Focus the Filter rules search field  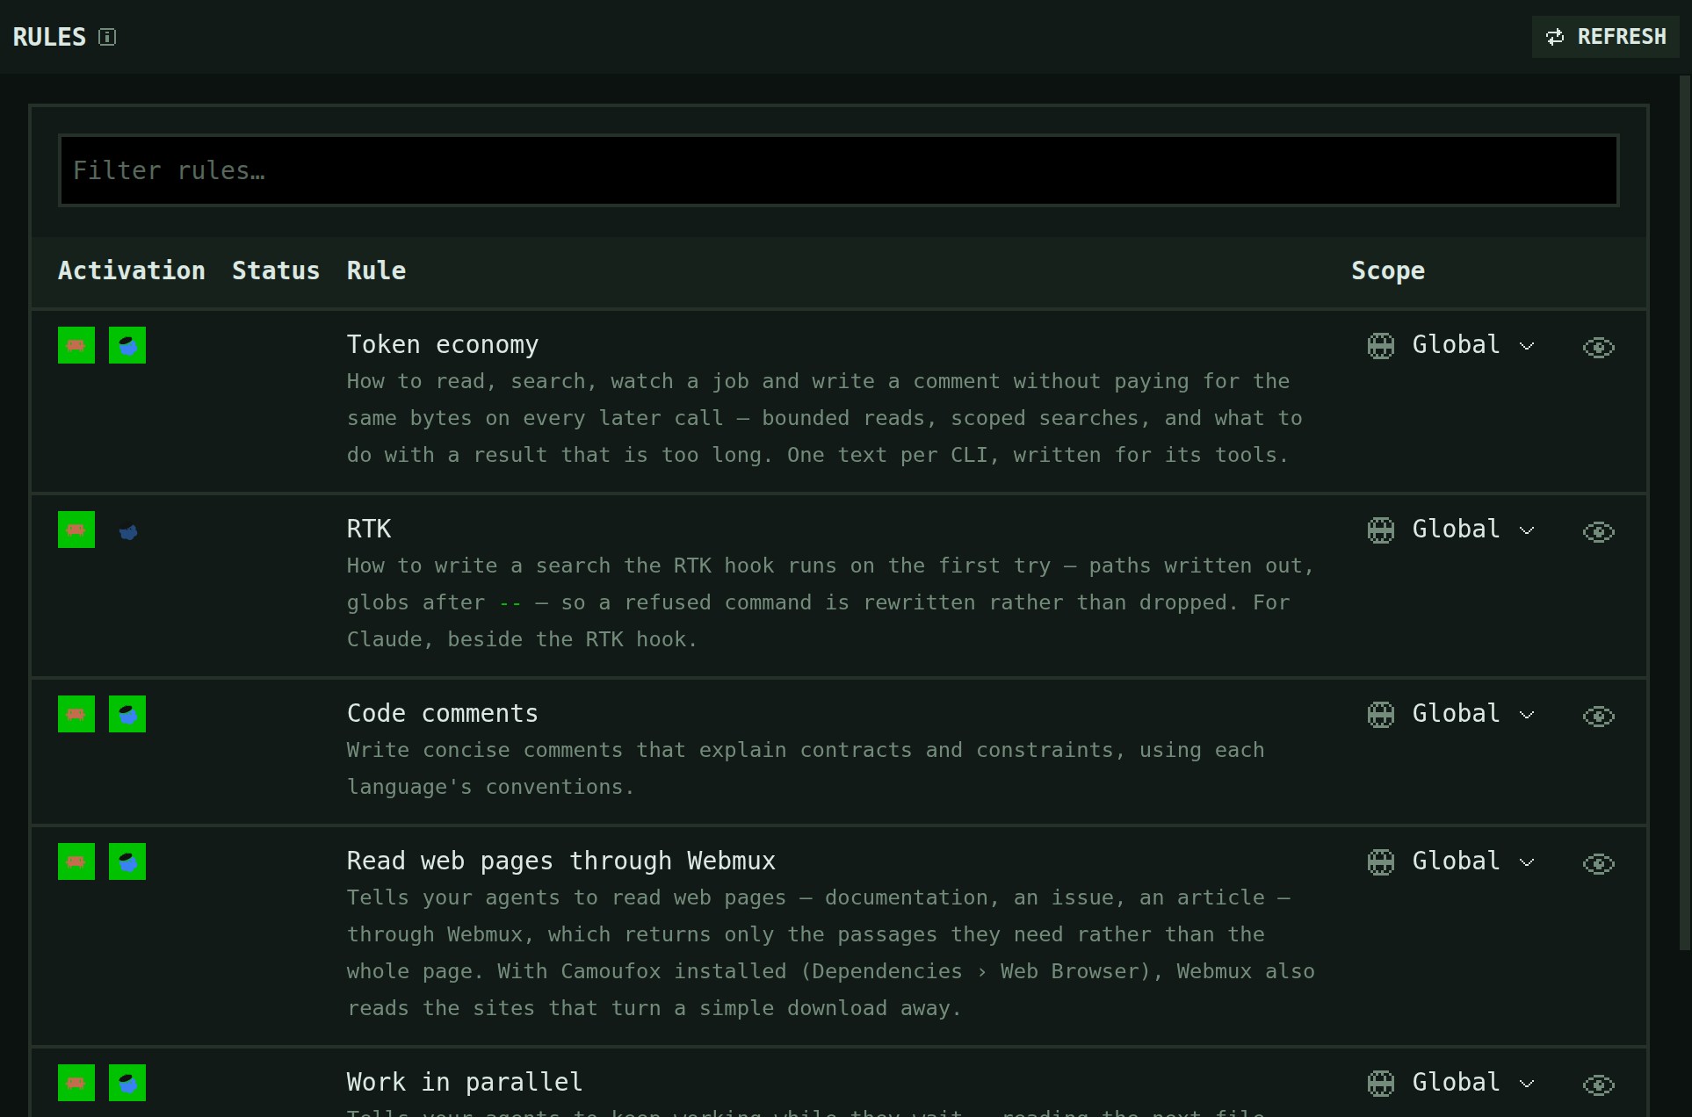click(x=839, y=170)
